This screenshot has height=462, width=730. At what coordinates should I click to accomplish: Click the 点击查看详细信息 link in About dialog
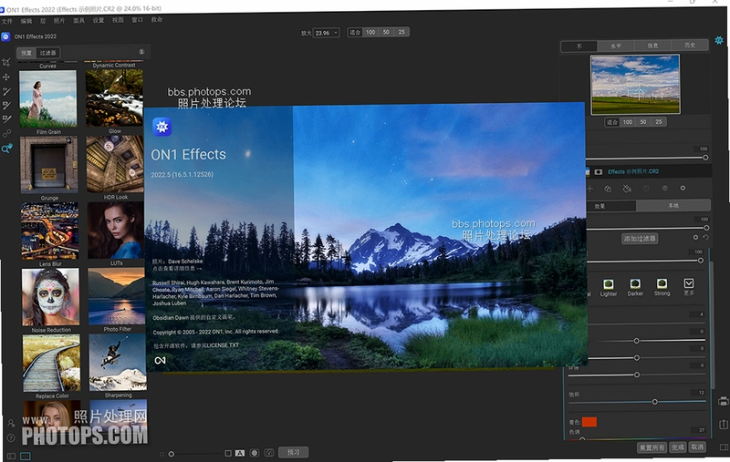tap(177, 269)
